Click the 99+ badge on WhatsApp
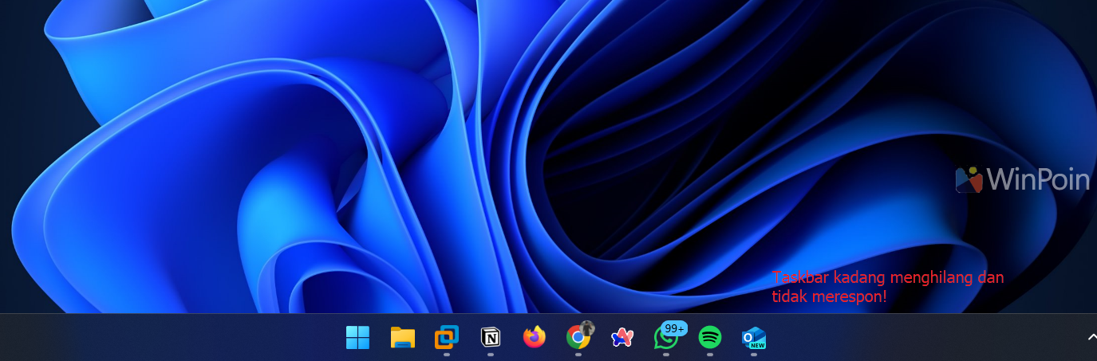The height and width of the screenshot is (361, 1097). [675, 328]
